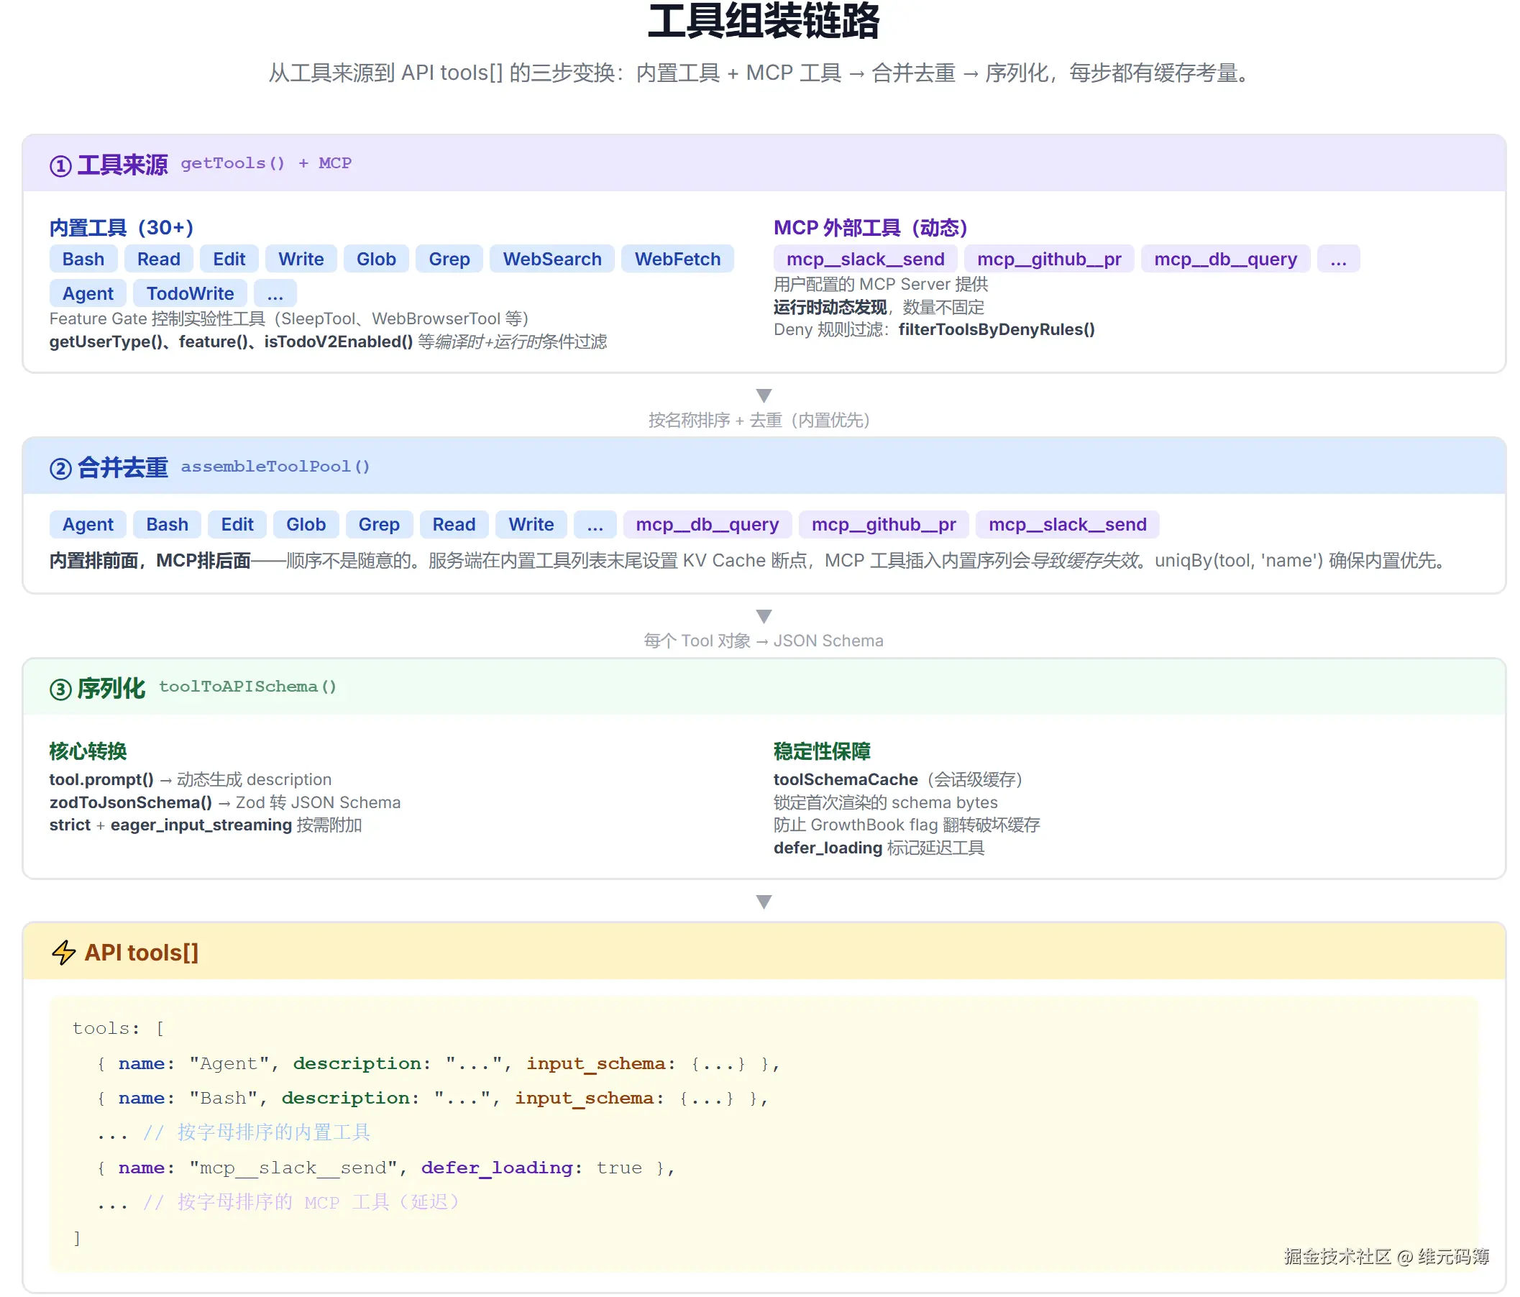
Task: Click the mcp__github__pr chip in 合并去重 section
Action: coord(883,524)
